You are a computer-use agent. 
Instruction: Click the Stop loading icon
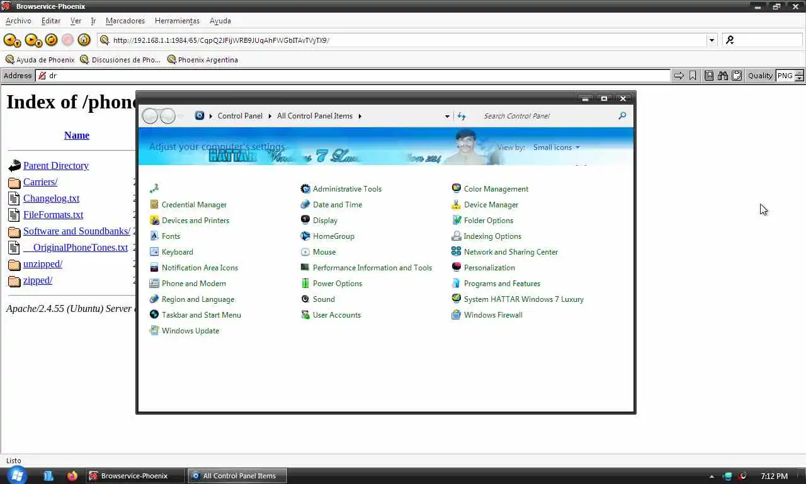click(67, 40)
